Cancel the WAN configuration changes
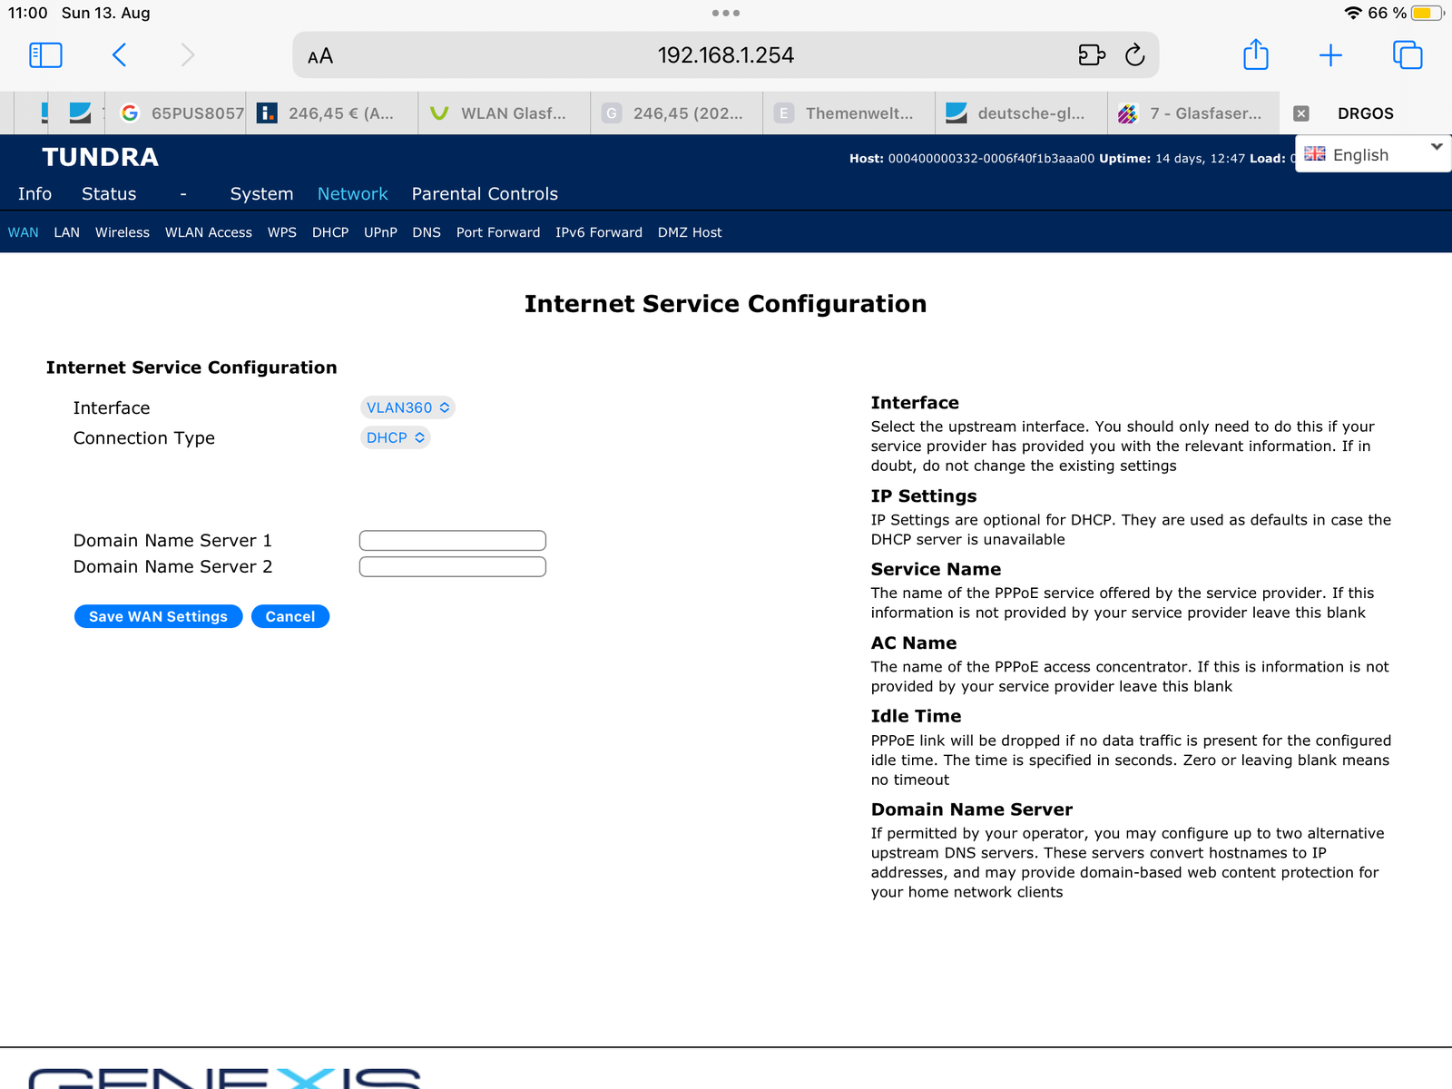The height and width of the screenshot is (1089, 1452). tap(290, 616)
